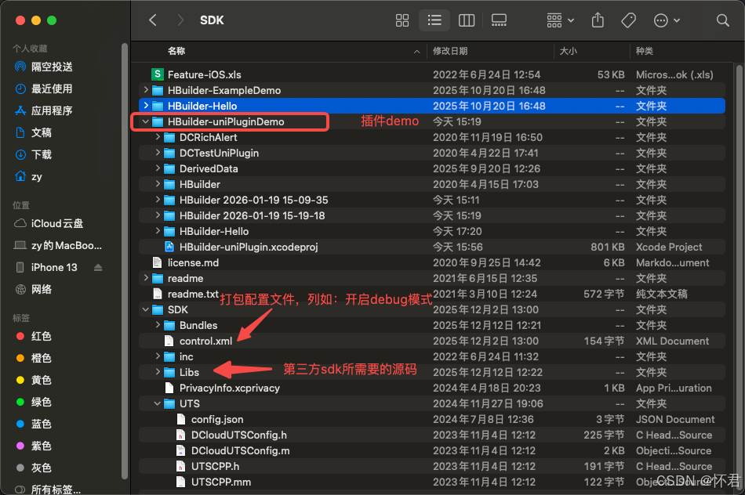Select the DCloudUTSConfig.m file
This screenshot has height=495, width=745.
432,450
